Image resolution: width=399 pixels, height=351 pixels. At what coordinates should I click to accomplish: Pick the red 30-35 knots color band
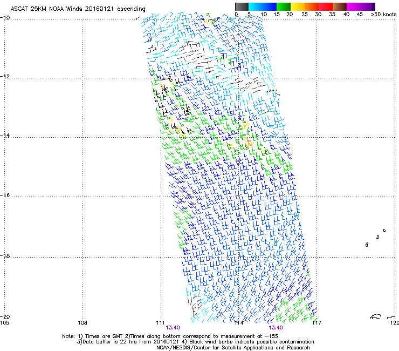[x=326, y=6]
